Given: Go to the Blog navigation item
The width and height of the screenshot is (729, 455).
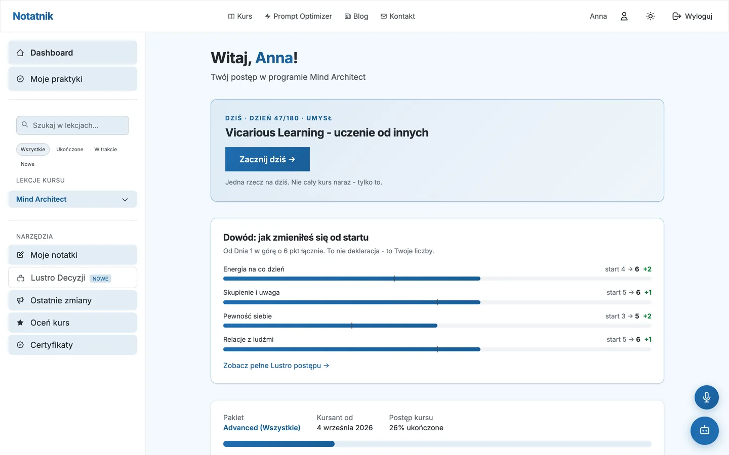Looking at the screenshot, I should [356, 16].
